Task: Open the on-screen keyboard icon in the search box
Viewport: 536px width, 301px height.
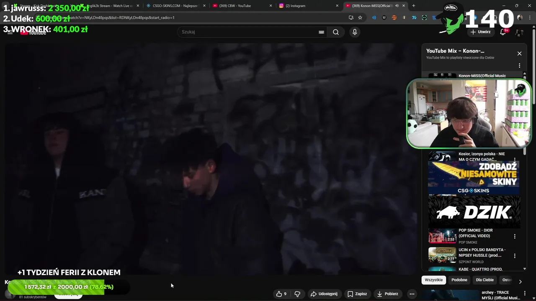Action: tap(321, 32)
